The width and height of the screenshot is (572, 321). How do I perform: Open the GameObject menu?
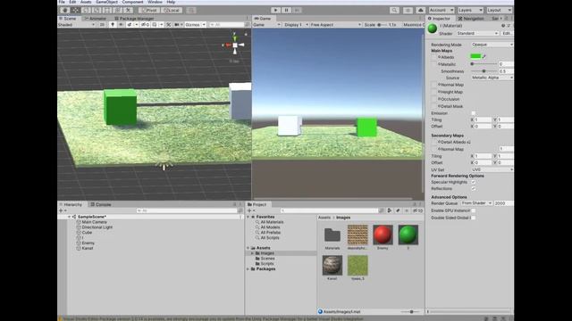[x=106, y=2]
